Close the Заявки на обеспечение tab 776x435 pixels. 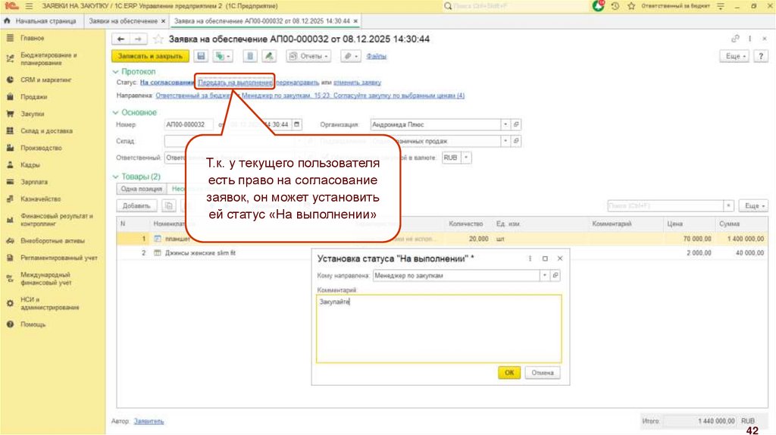[x=164, y=21]
